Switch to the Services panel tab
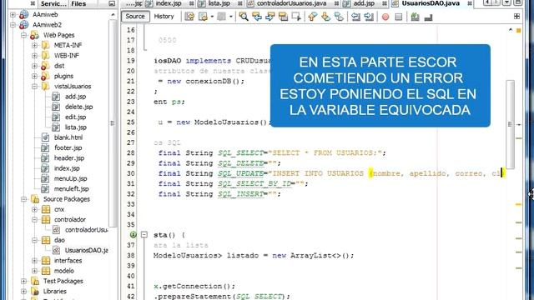The image size is (534, 300). (x=53, y=3)
